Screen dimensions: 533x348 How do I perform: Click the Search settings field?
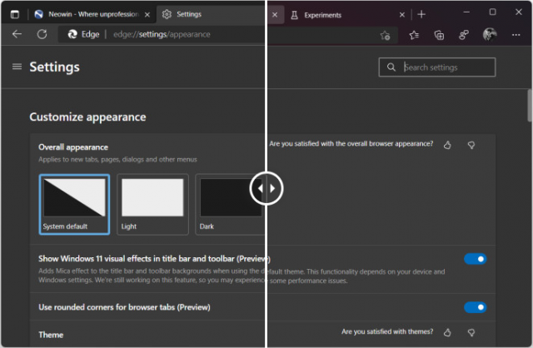[437, 67]
